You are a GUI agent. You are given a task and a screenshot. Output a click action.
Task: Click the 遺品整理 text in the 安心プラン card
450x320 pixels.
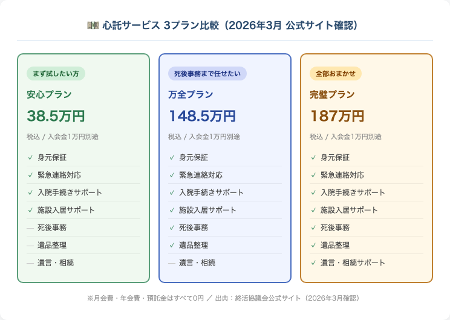point(52,245)
